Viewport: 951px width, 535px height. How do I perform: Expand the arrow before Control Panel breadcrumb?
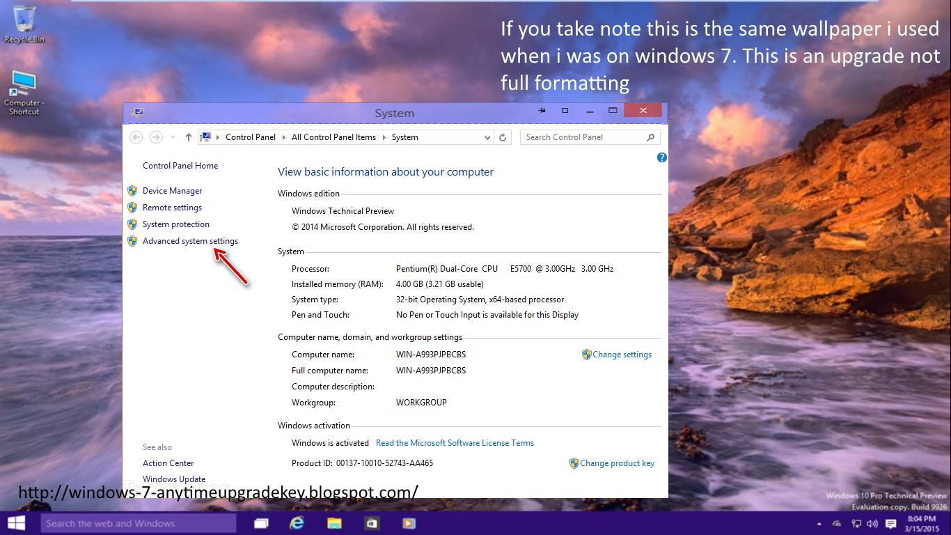point(218,137)
